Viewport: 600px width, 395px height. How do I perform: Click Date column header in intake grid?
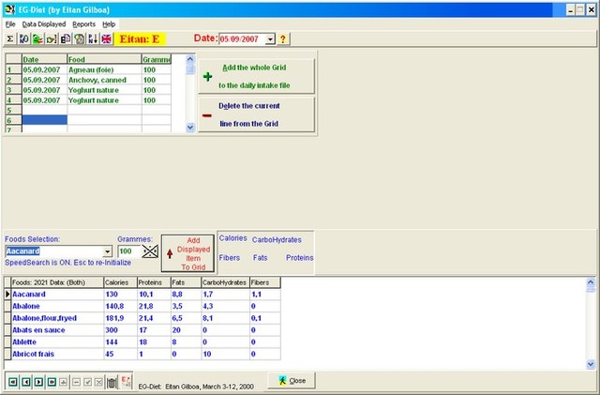44,59
